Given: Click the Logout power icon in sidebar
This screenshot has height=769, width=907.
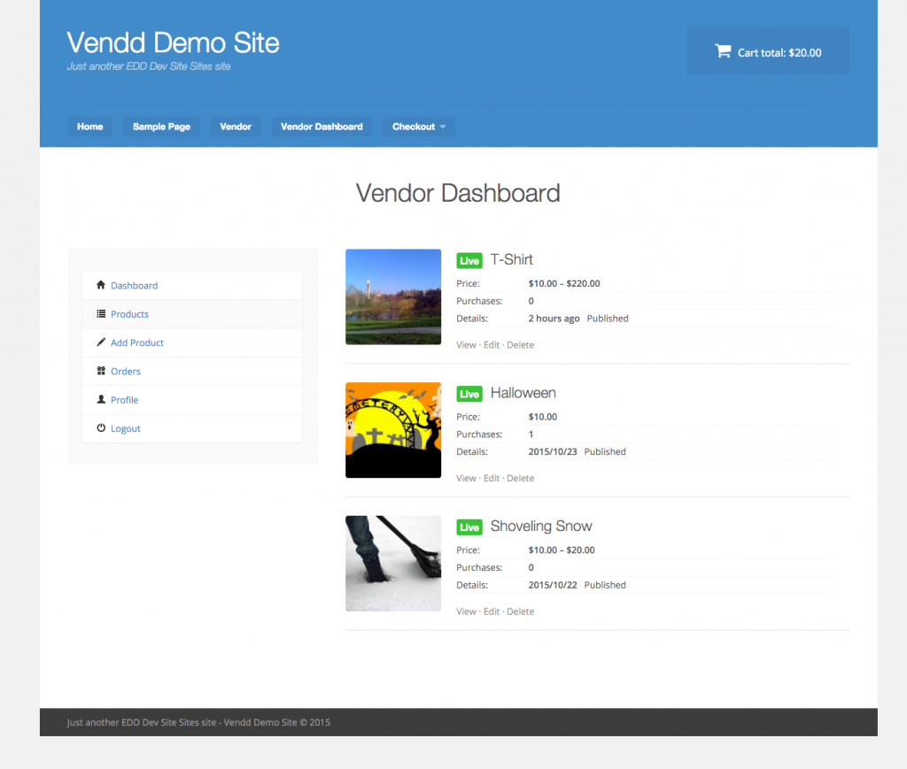Looking at the screenshot, I should coord(101,428).
